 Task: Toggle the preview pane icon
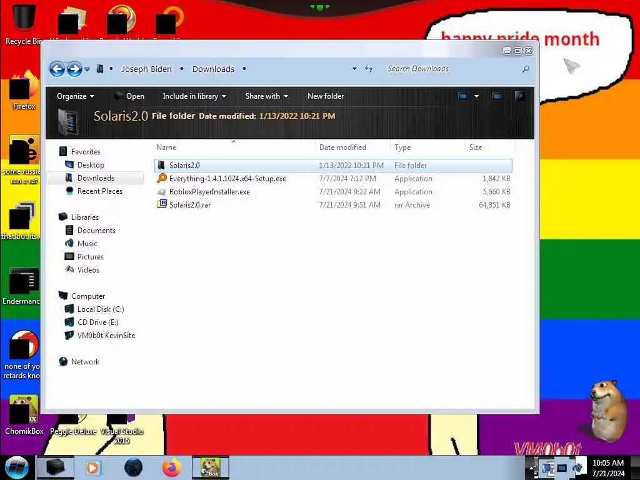pyautogui.click(x=497, y=96)
